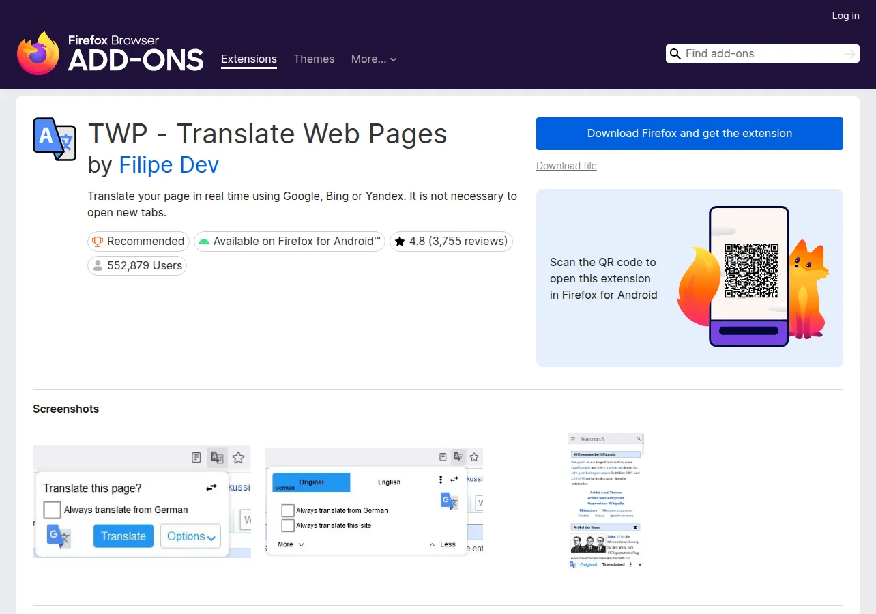Click the Firefox Browser Add-ons logo
Image resolution: width=876 pixels, height=614 pixels.
[x=111, y=53]
